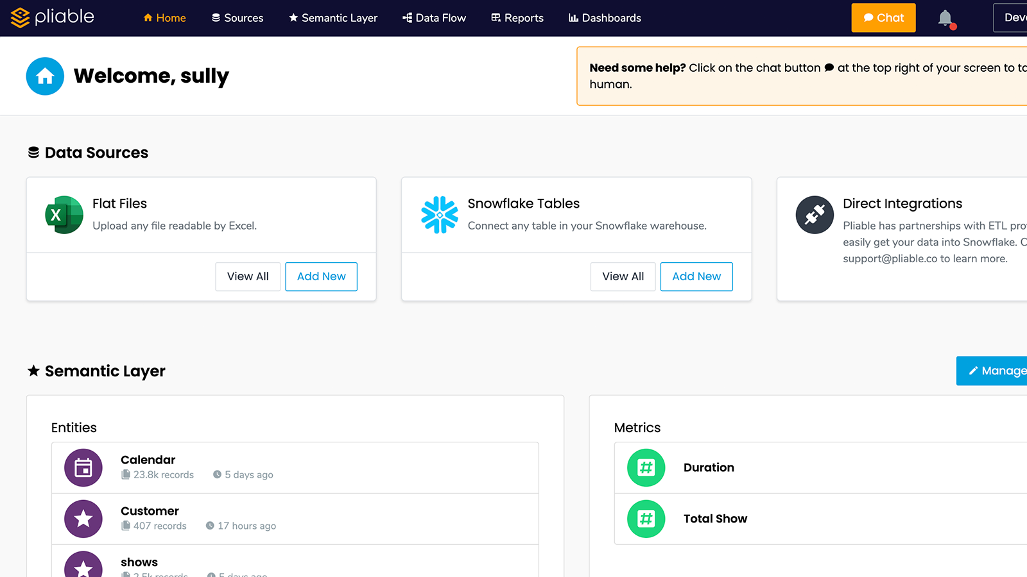
Task: Click the blue home circle icon
Action: pyautogui.click(x=45, y=76)
